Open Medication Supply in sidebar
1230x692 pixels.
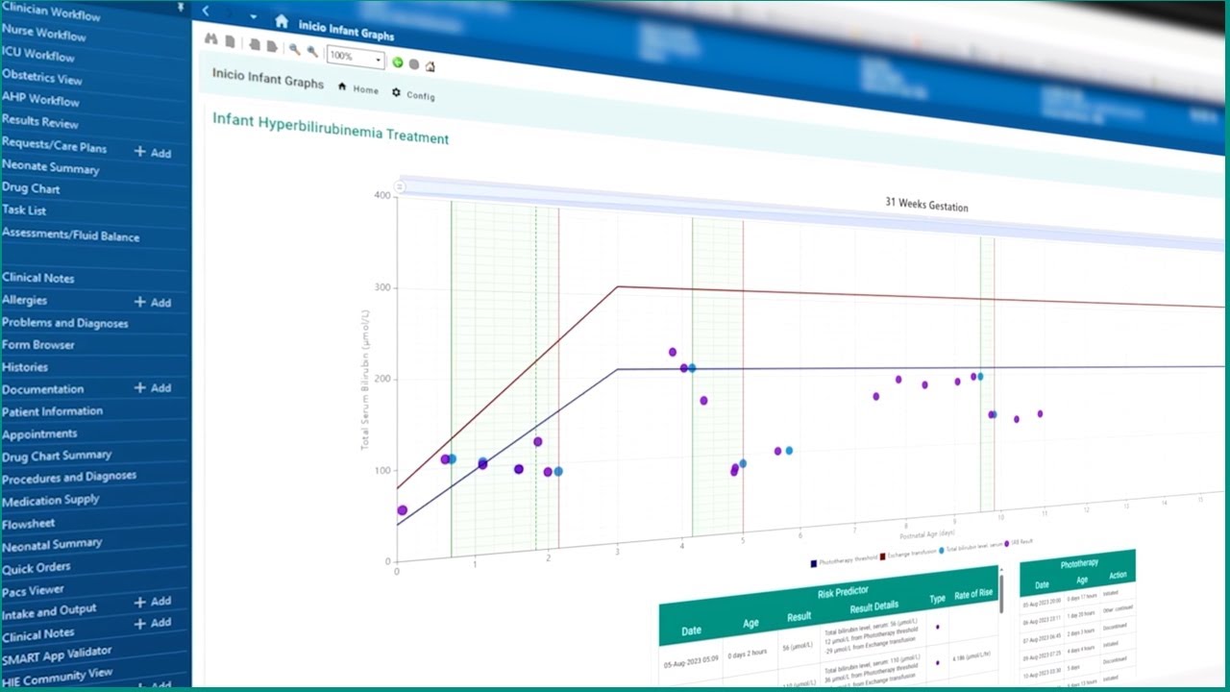coord(51,501)
